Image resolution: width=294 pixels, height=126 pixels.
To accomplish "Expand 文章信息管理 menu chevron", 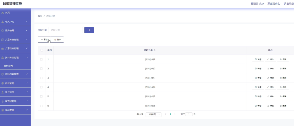I will pyautogui.click(x=27, y=48).
